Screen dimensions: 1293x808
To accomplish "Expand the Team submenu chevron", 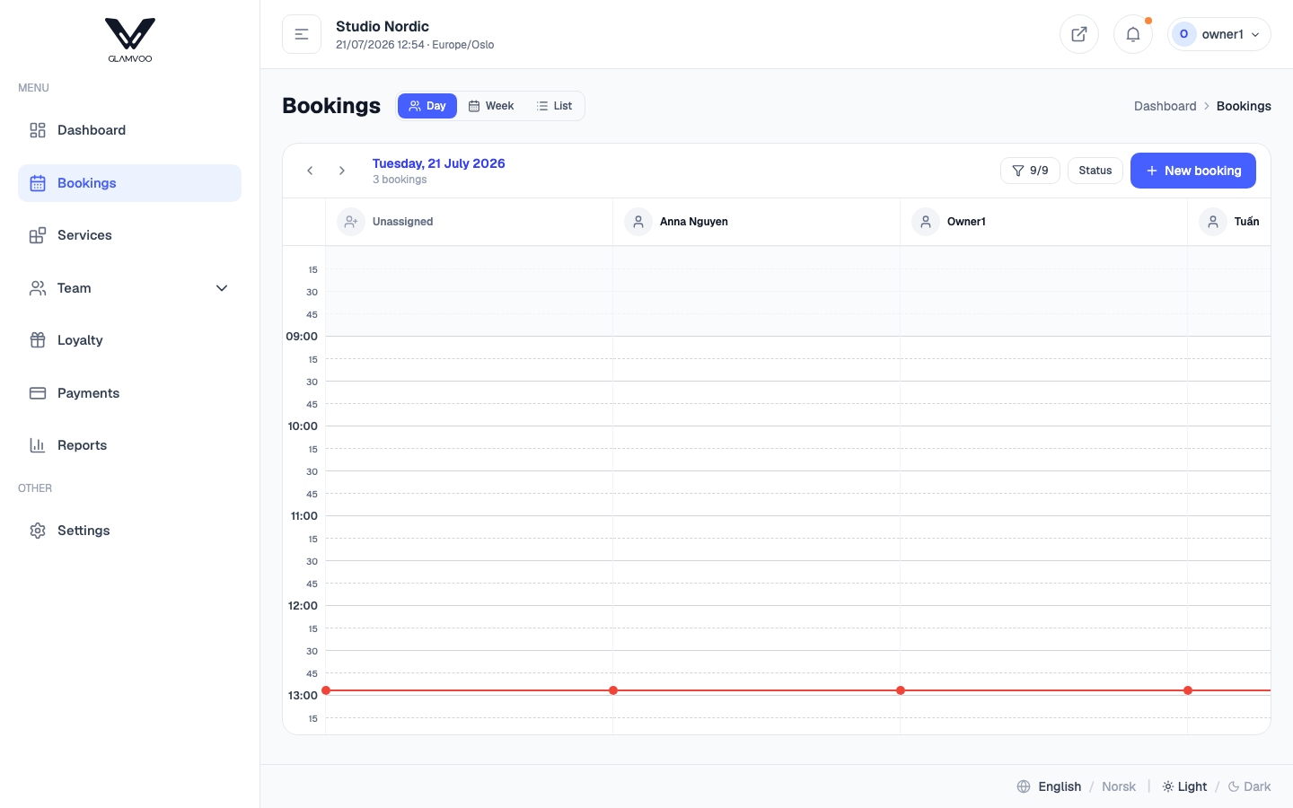I will (x=222, y=288).
